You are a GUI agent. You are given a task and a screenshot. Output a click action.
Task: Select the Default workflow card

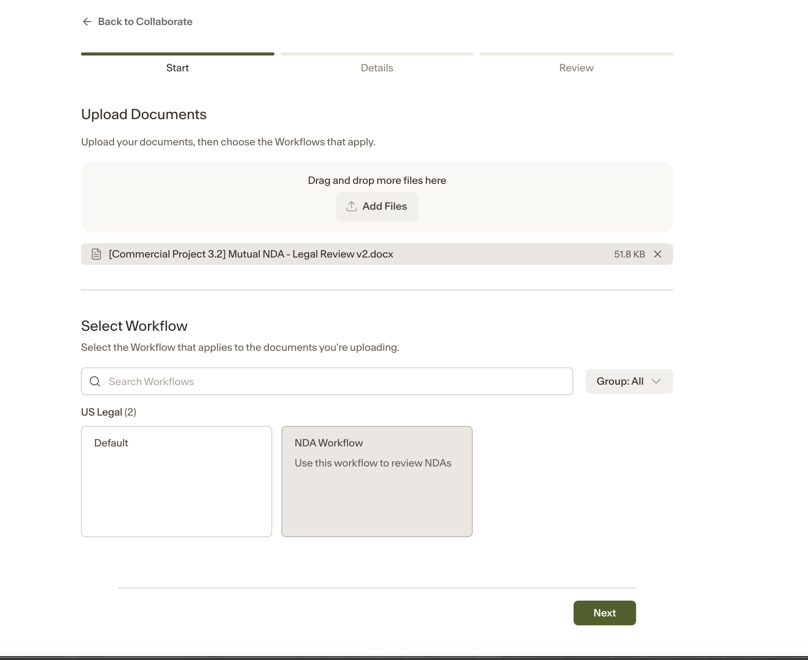pos(177,482)
